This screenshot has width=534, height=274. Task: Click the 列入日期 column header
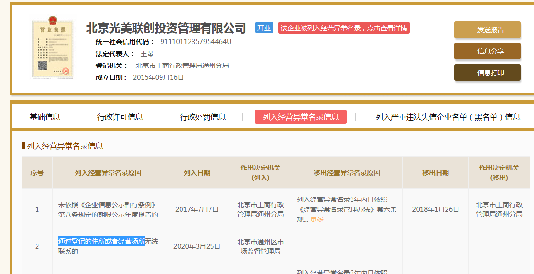[197, 173]
